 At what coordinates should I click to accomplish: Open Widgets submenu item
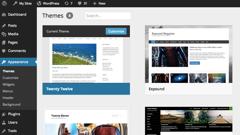point(9,84)
